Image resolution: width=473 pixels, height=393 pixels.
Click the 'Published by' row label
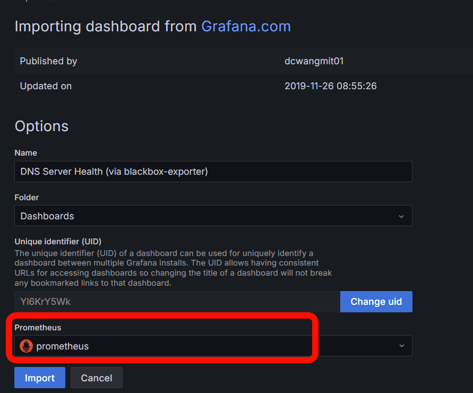pos(48,61)
